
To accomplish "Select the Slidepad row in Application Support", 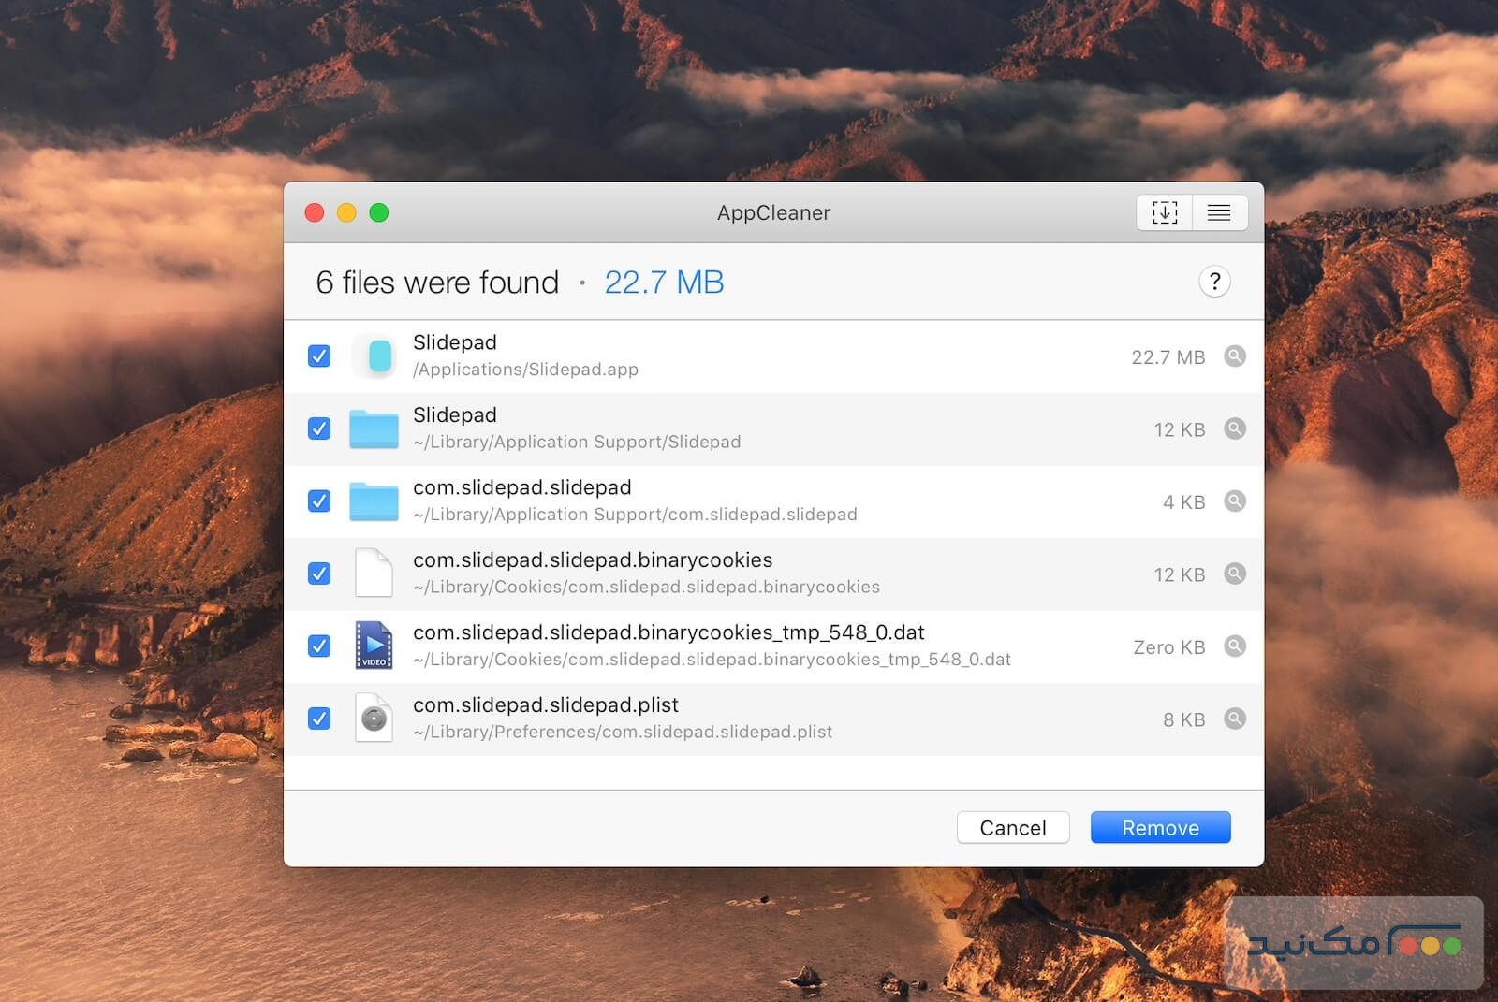I will pos(655,428).
